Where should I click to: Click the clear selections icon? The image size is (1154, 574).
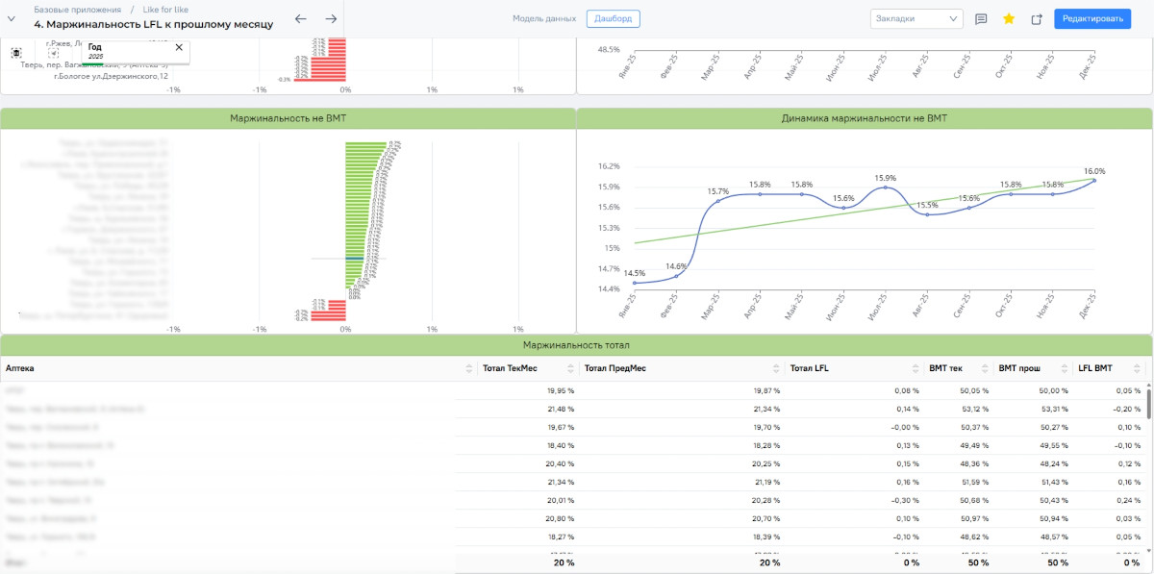coord(16,53)
